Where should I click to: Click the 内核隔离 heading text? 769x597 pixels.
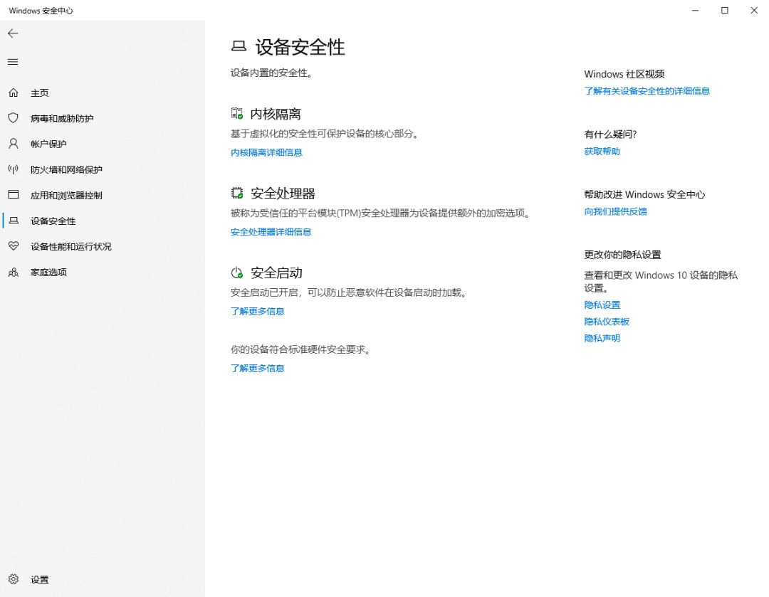pyautogui.click(x=276, y=114)
